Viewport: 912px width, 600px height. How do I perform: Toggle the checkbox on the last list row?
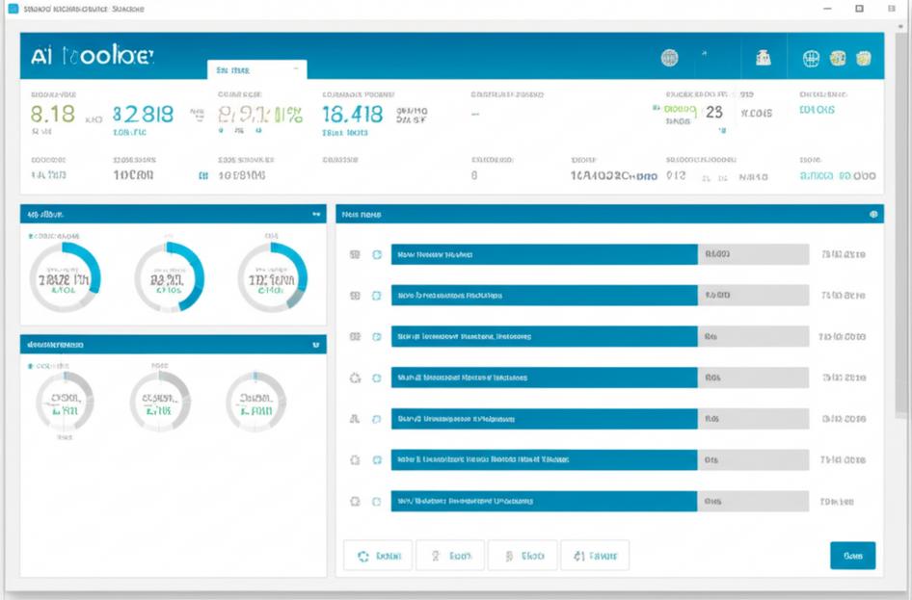(377, 502)
